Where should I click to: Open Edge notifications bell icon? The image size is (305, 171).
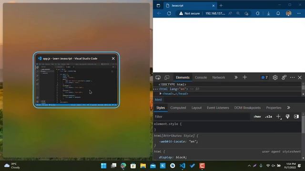(x=278, y=13)
